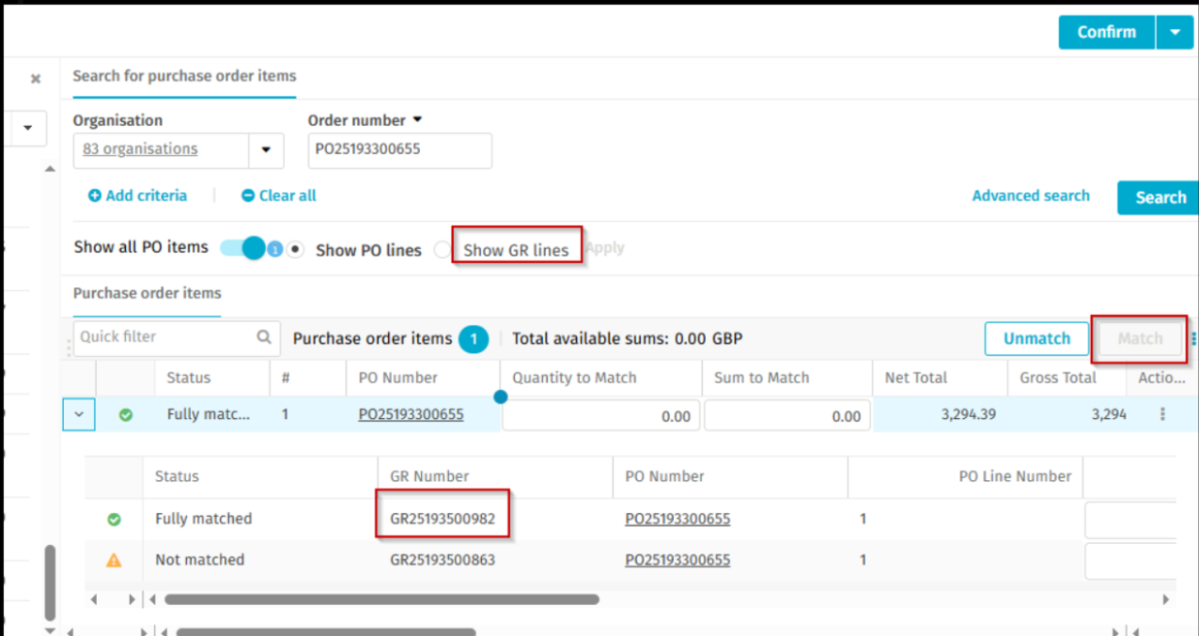Image resolution: width=1199 pixels, height=636 pixels.
Task: Click the plus icon beside Add criteria
Action: 94,196
